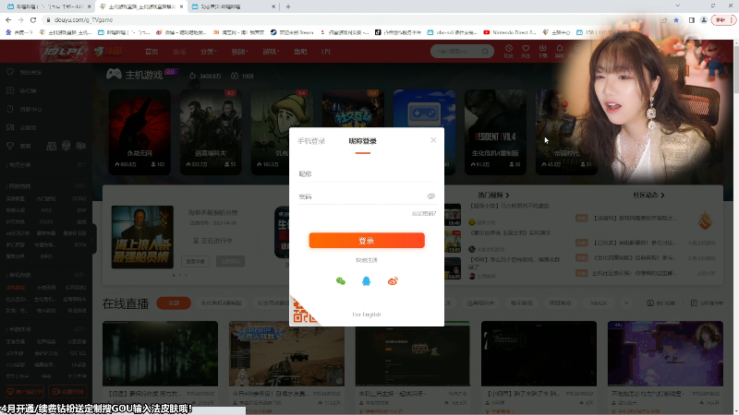Screen dimensions: 739x415
Task: Click the search magnifier icon
Action: pyautogui.click(x=485, y=52)
